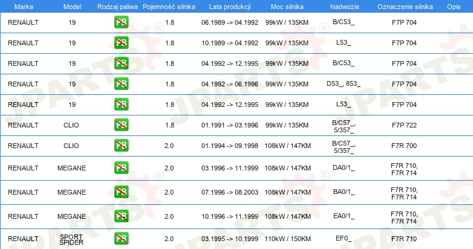Viewport: 473px width, 249px height.
Task: Click the fuel icon in the 10.1989 row
Action: tap(121, 43)
